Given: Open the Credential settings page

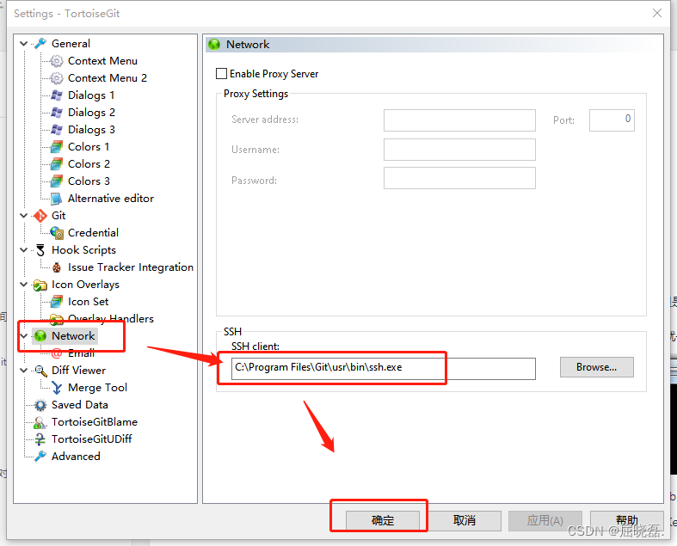Looking at the screenshot, I should 93,233.
